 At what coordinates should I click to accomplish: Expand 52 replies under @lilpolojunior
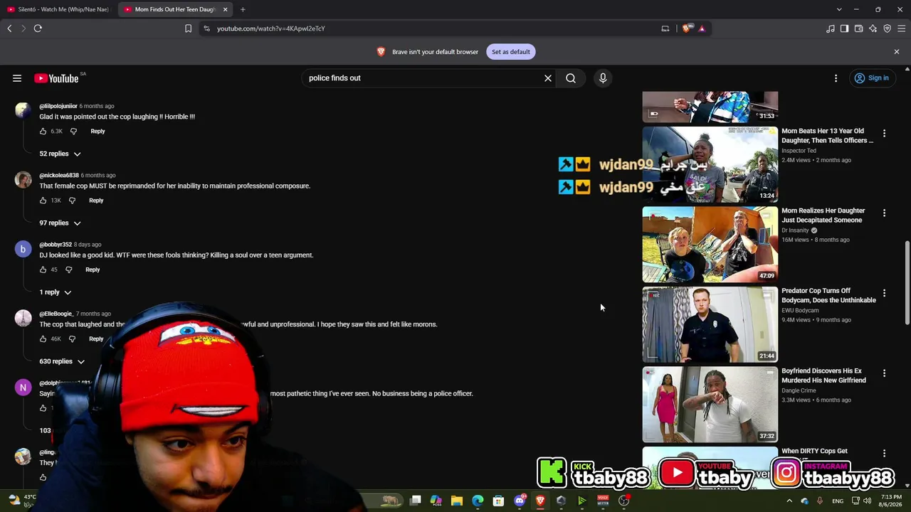pyautogui.click(x=60, y=154)
